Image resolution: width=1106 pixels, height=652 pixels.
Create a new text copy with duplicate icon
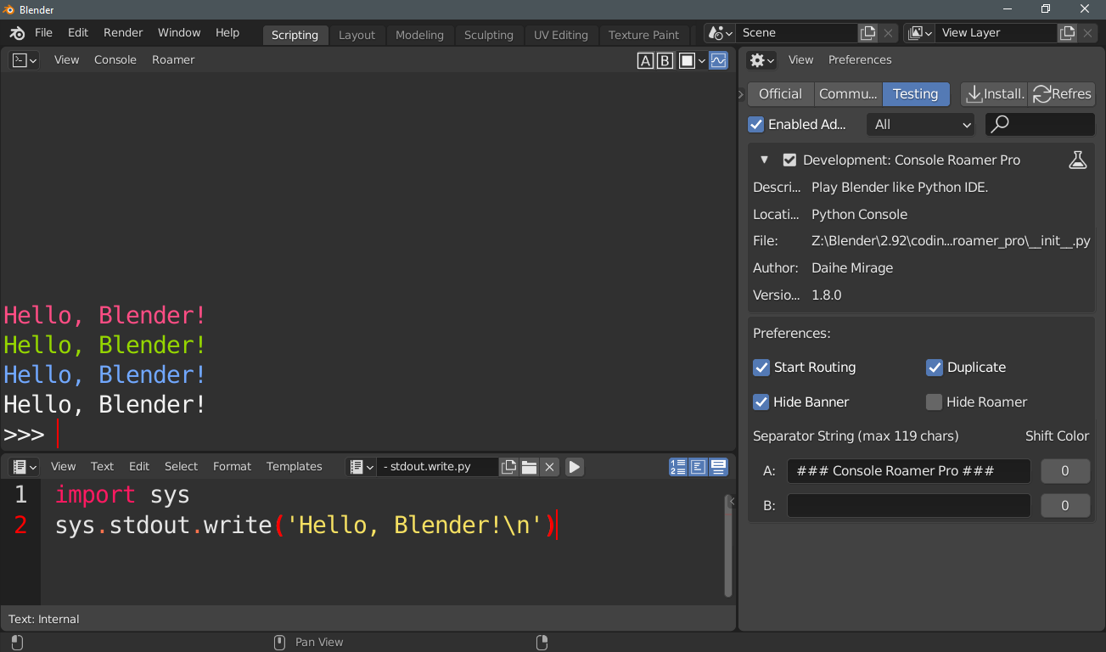(x=508, y=466)
